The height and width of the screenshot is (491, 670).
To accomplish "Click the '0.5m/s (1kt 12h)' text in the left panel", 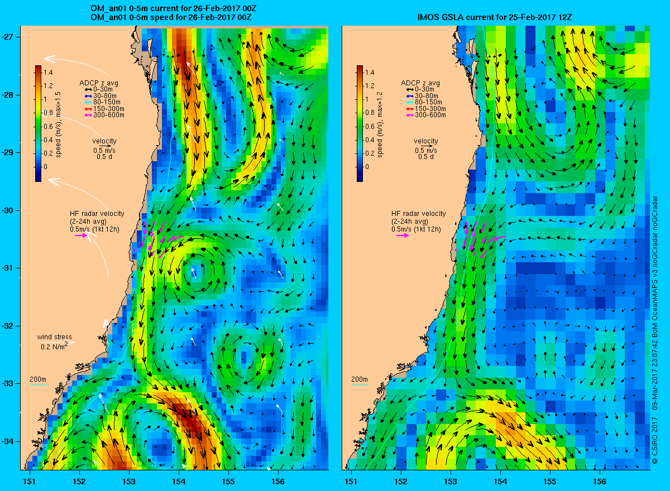I will [x=94, y=229].
